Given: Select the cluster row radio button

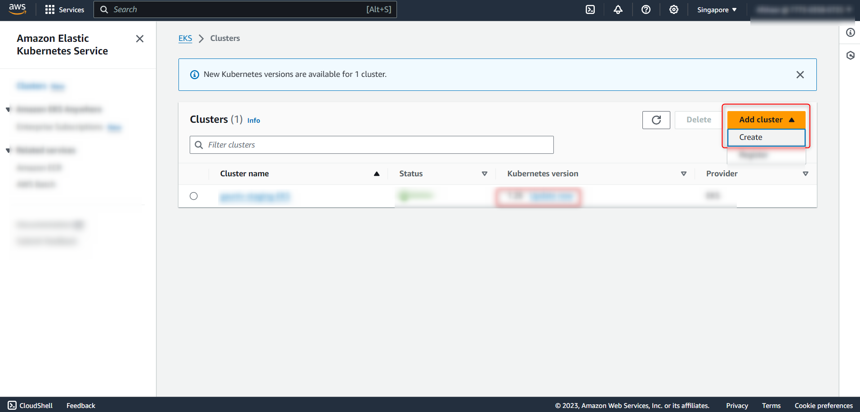Looking at the screenshot, I should tap(194, 196).
